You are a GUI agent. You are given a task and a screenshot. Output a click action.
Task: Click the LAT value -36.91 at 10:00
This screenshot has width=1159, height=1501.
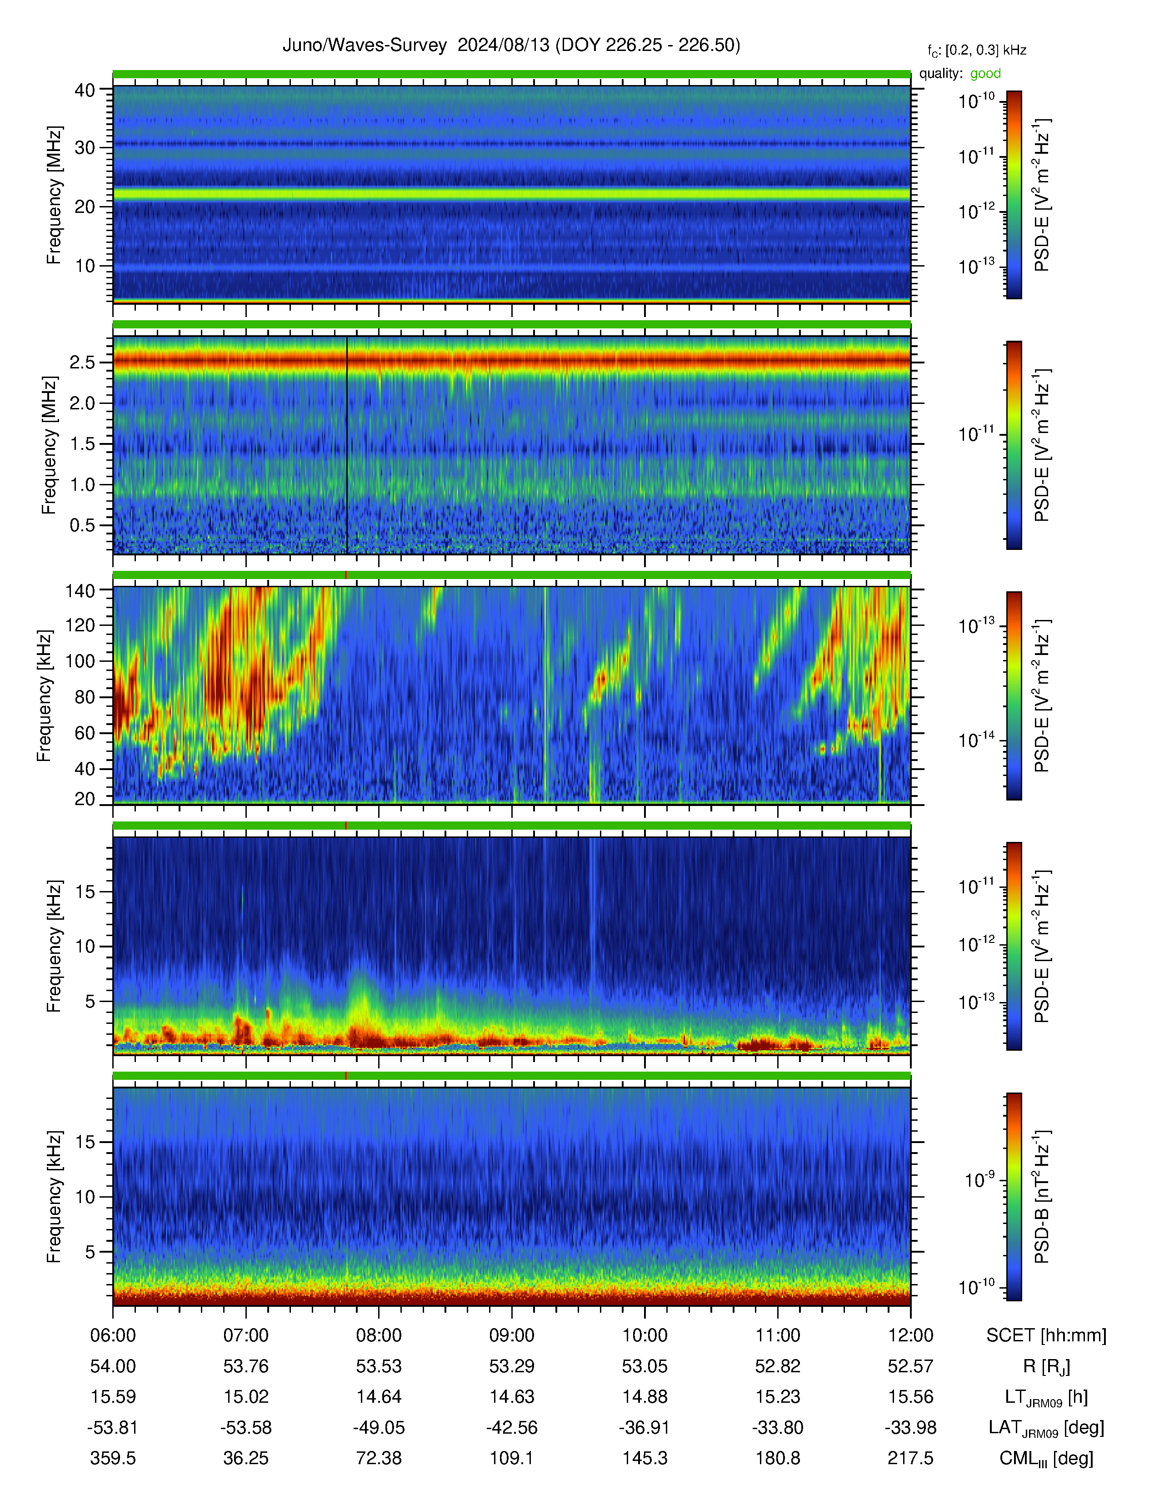coord(645,1427)
